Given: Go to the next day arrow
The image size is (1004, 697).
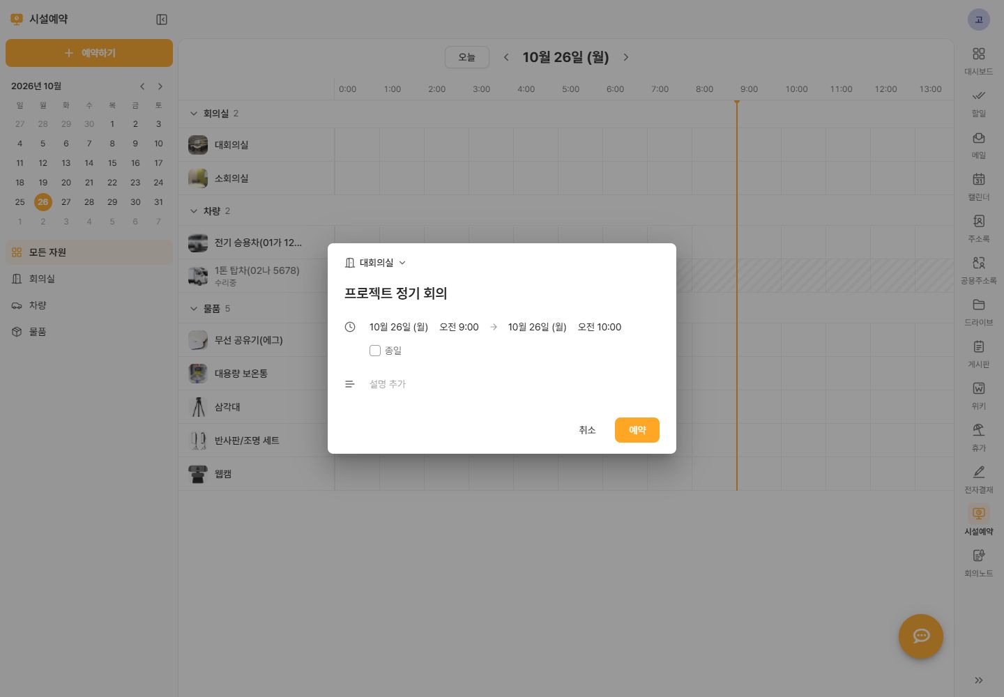Looking at the screenshot, I should [x=626, y=57].
